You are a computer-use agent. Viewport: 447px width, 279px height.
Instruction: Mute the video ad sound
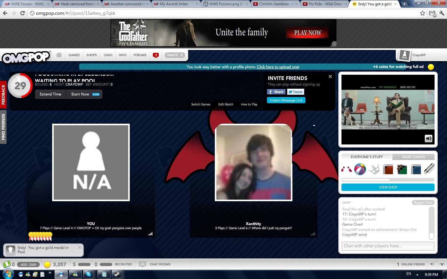tap(428, 139)
